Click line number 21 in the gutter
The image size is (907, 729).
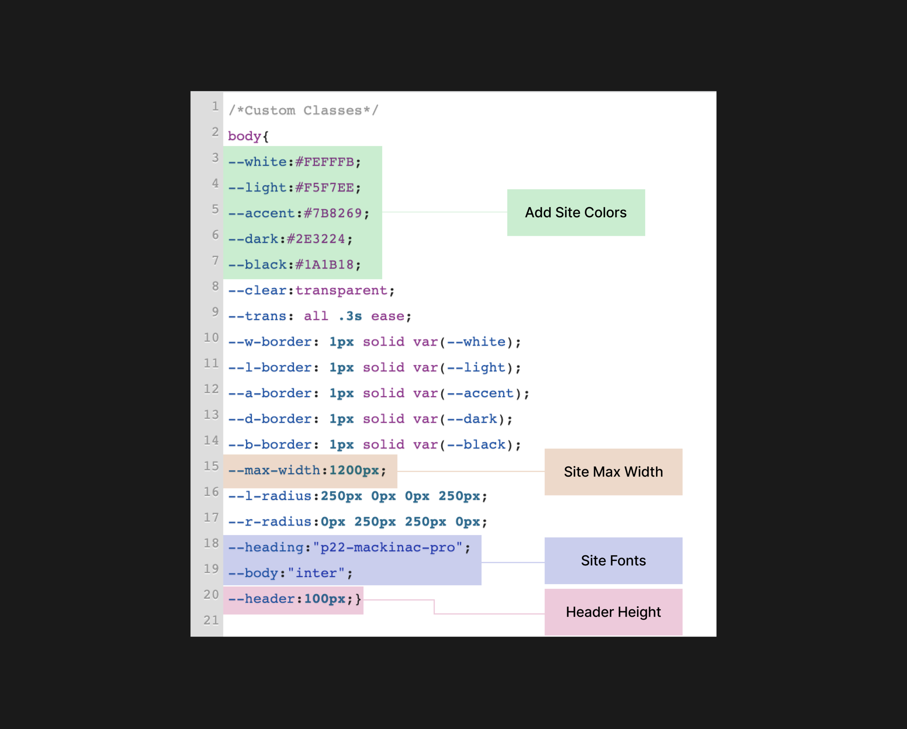coord(211,620)
